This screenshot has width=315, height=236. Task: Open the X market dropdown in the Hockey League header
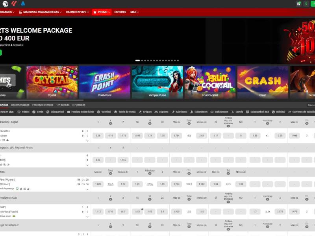click(111, 124)
